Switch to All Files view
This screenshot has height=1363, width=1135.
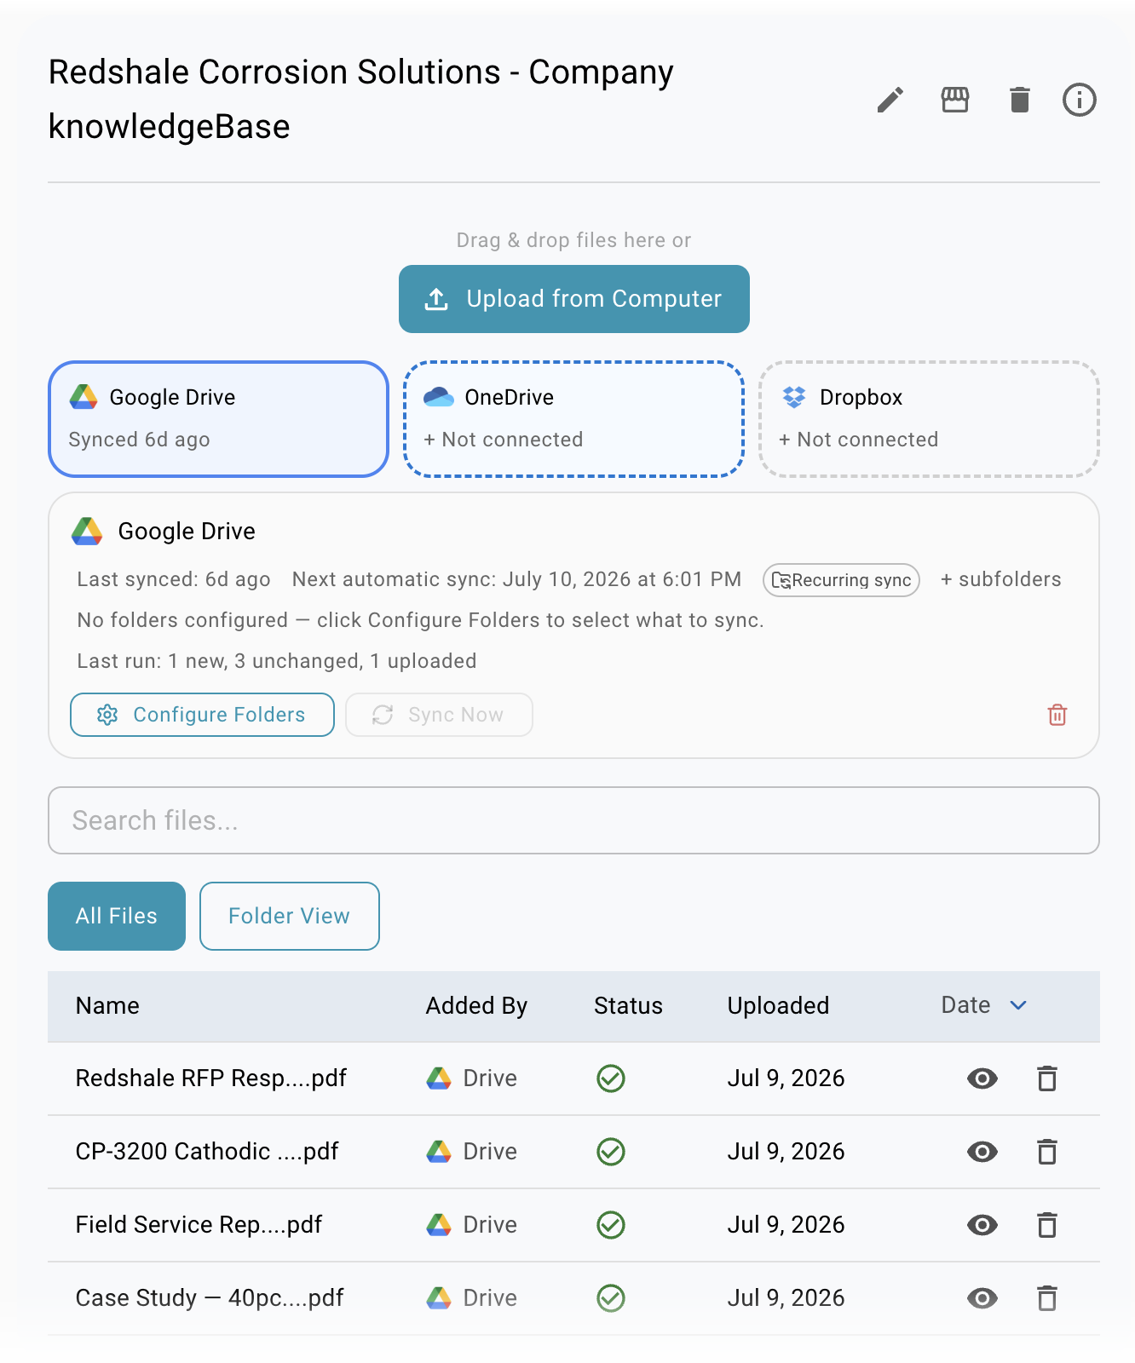pyautogui.click(x=117, y=916)
